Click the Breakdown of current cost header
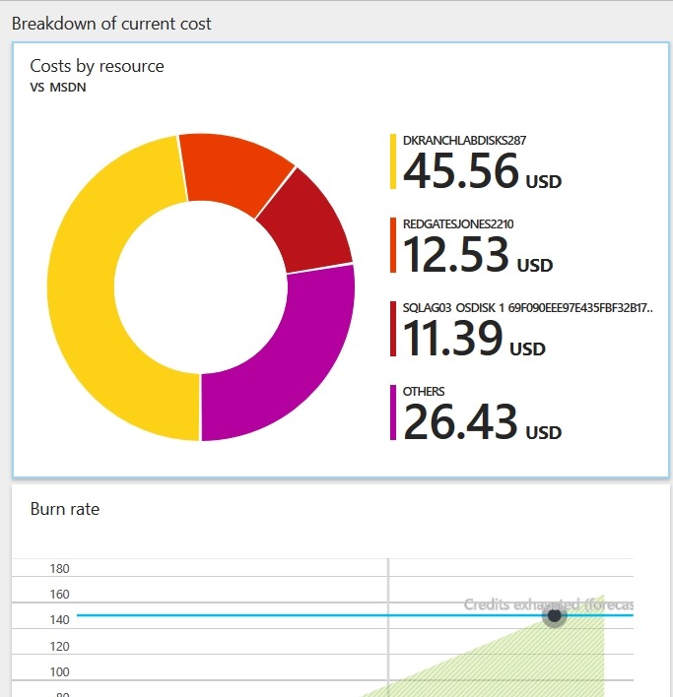Screen dimensions: 673x697 click(x=111, y=23)
